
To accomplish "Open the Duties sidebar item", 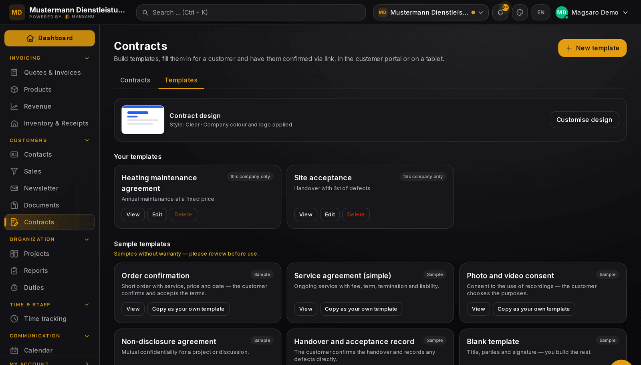I will 50,288.
